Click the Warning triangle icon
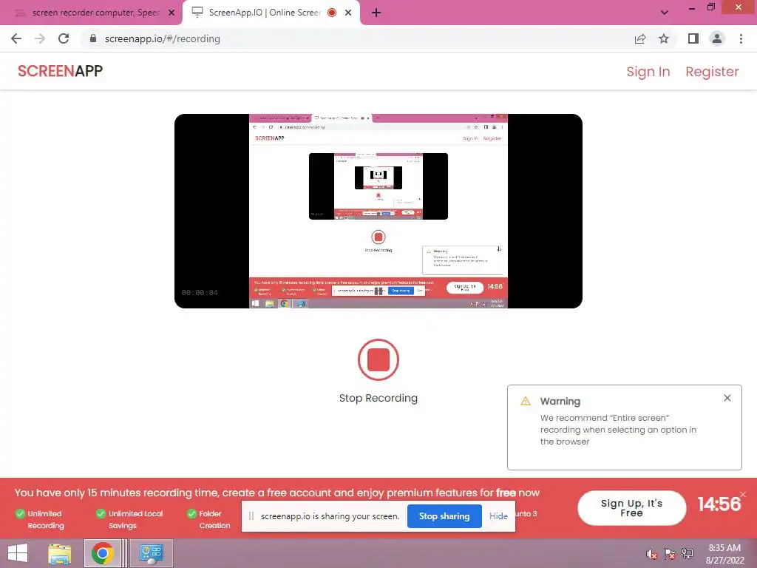This screenshot has height=568, width=757. (526, 401)
